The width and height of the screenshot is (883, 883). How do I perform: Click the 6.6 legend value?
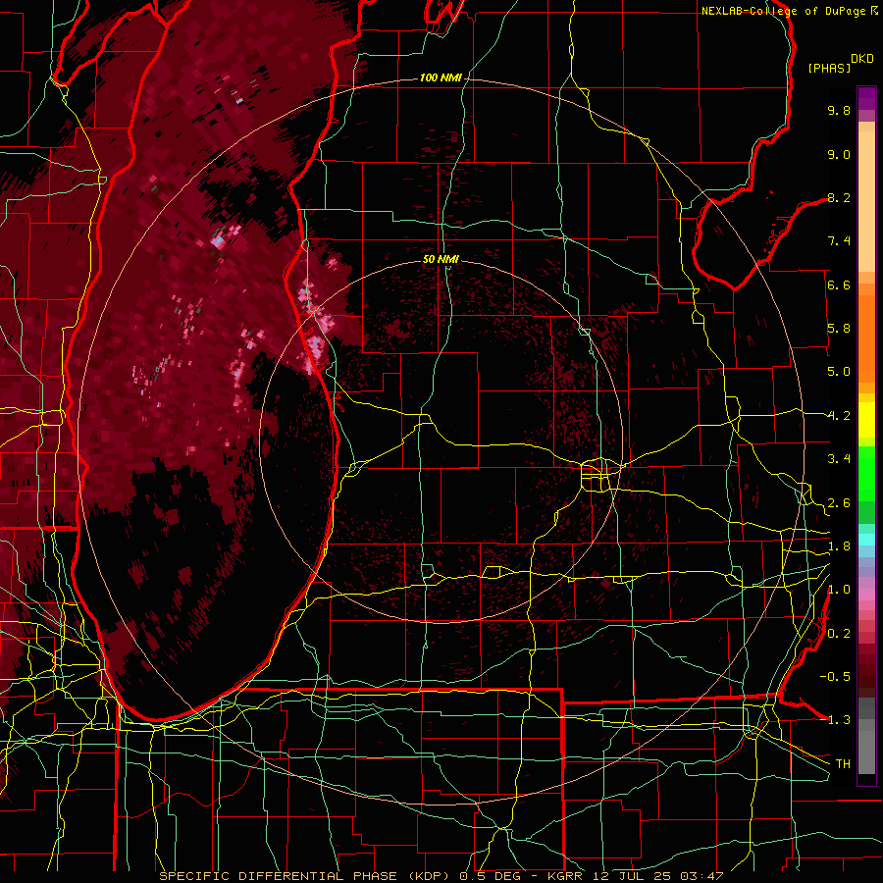(x=839, y=285)
